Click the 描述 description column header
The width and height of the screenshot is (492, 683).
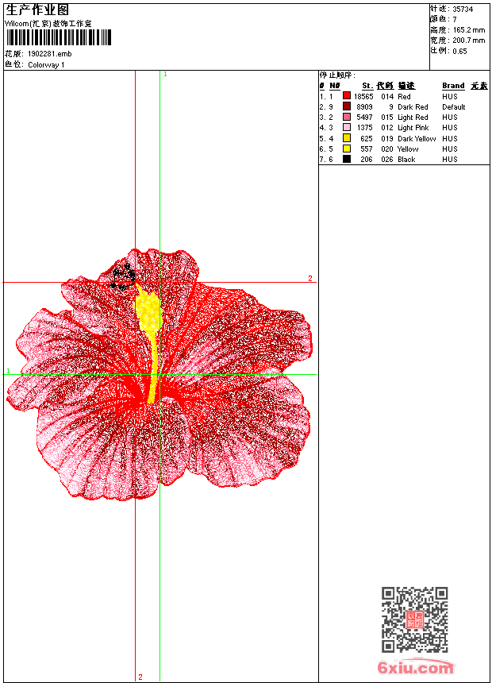[x=406, y=86]
